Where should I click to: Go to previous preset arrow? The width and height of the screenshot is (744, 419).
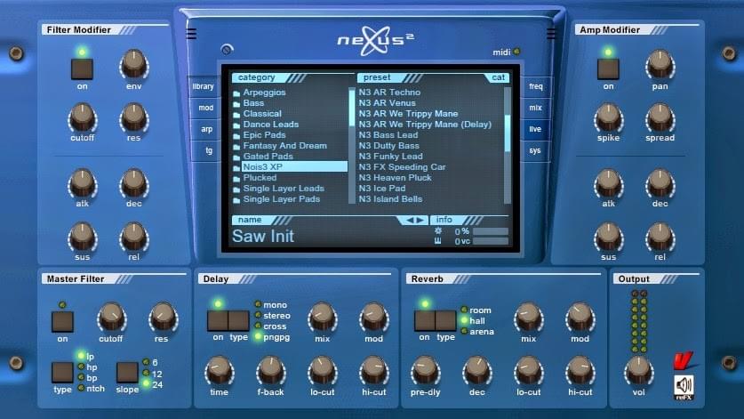coord(410,220)
